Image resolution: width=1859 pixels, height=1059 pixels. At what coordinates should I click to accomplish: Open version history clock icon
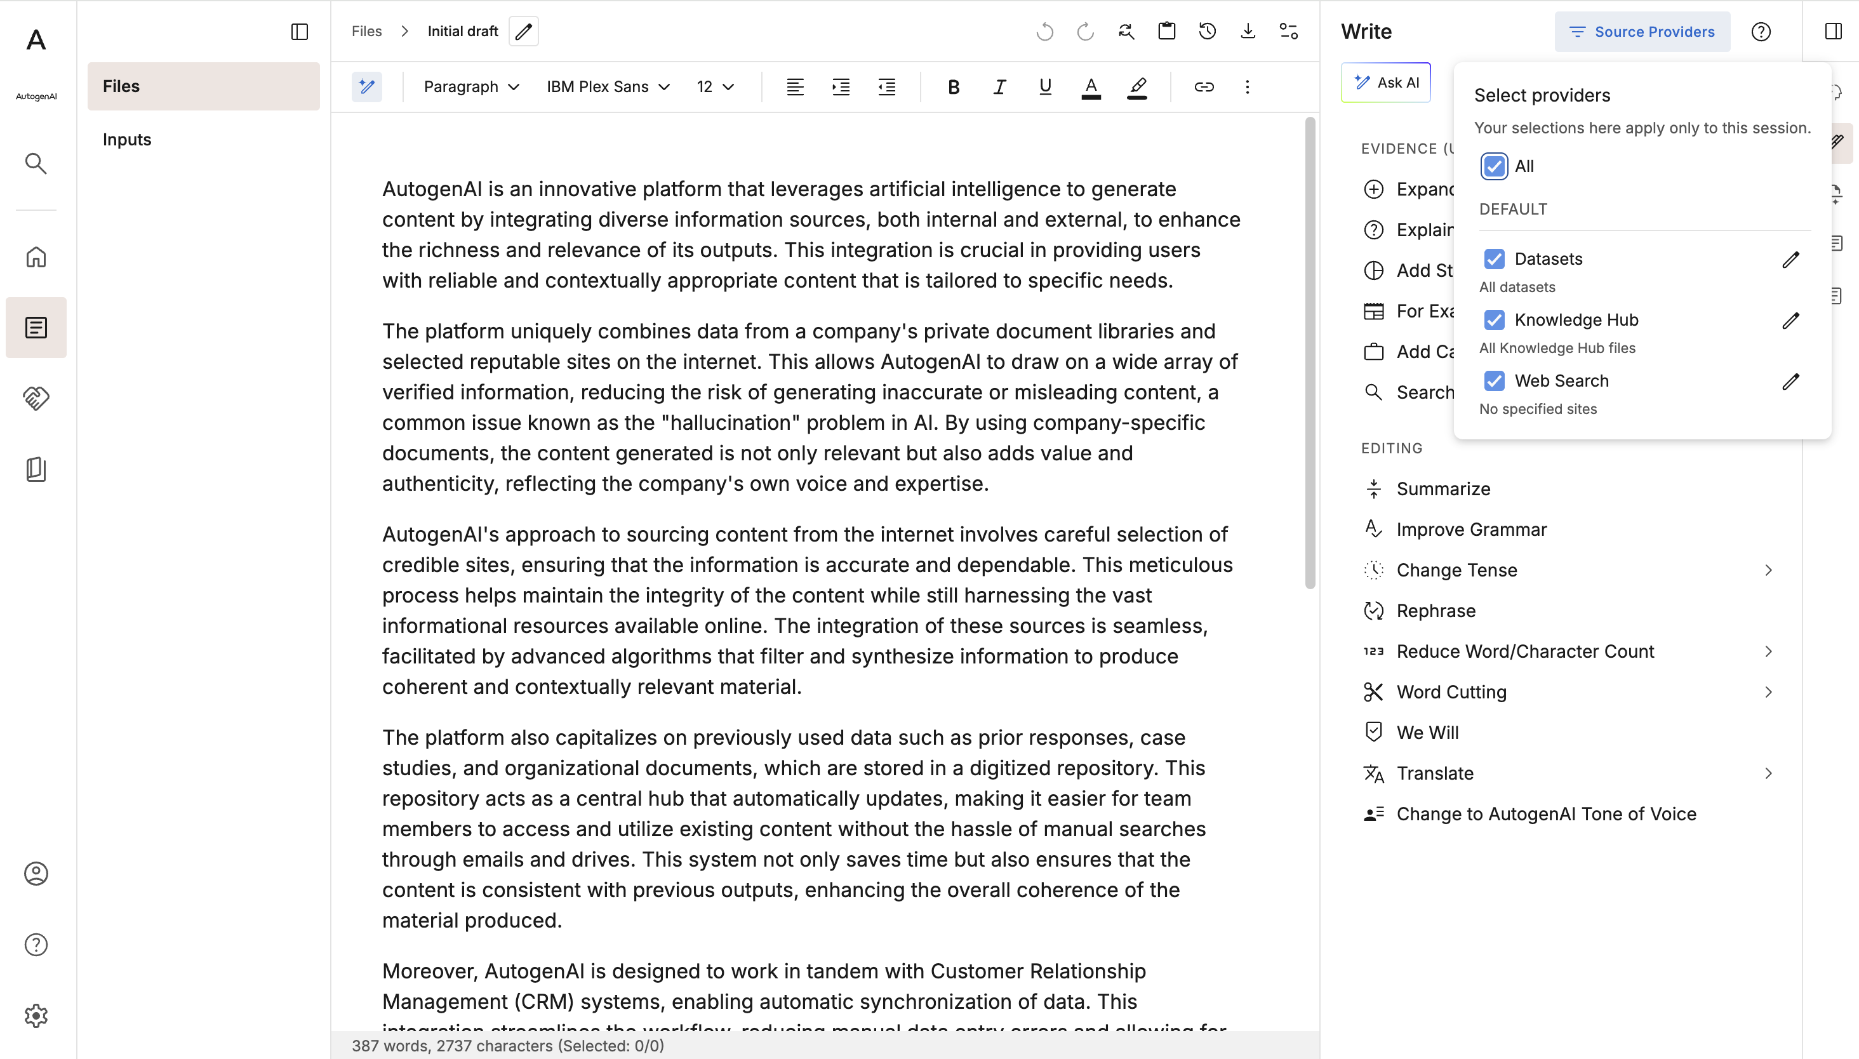click(x=1208, y=31)
